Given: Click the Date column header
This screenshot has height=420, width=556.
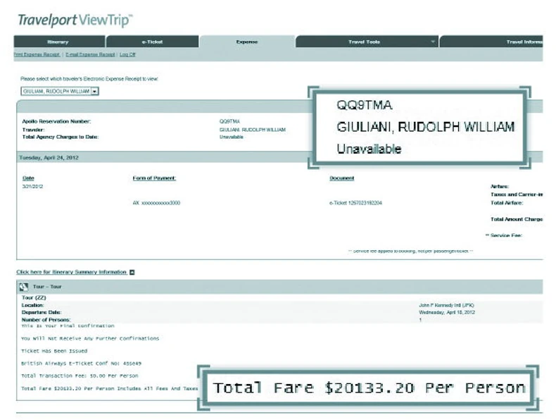Looking at the screenshot, I should 28,178.
